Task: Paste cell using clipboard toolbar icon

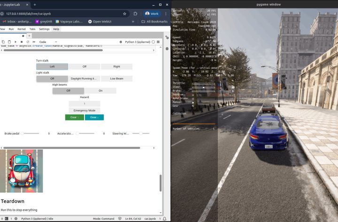Action: (9, 42)
